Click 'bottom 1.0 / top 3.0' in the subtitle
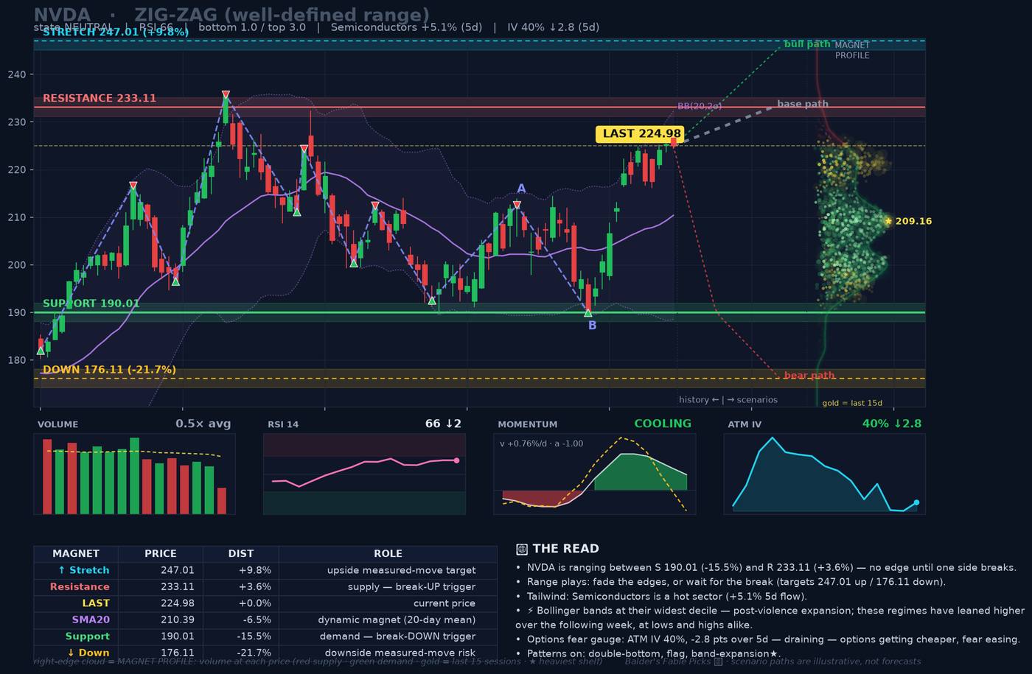This screenshot has width=1032, height=674. point(252,27)
